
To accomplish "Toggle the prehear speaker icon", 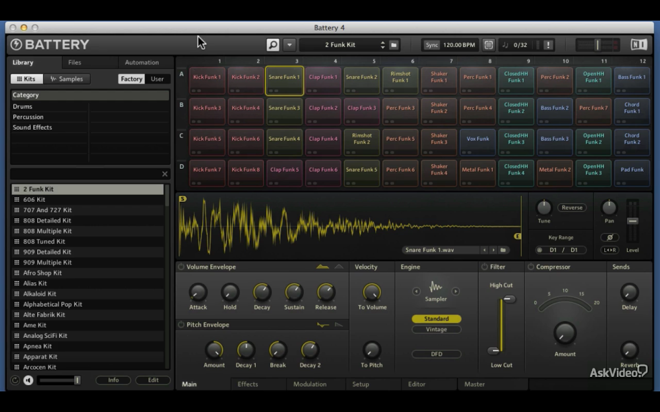I will coord(28,381).
